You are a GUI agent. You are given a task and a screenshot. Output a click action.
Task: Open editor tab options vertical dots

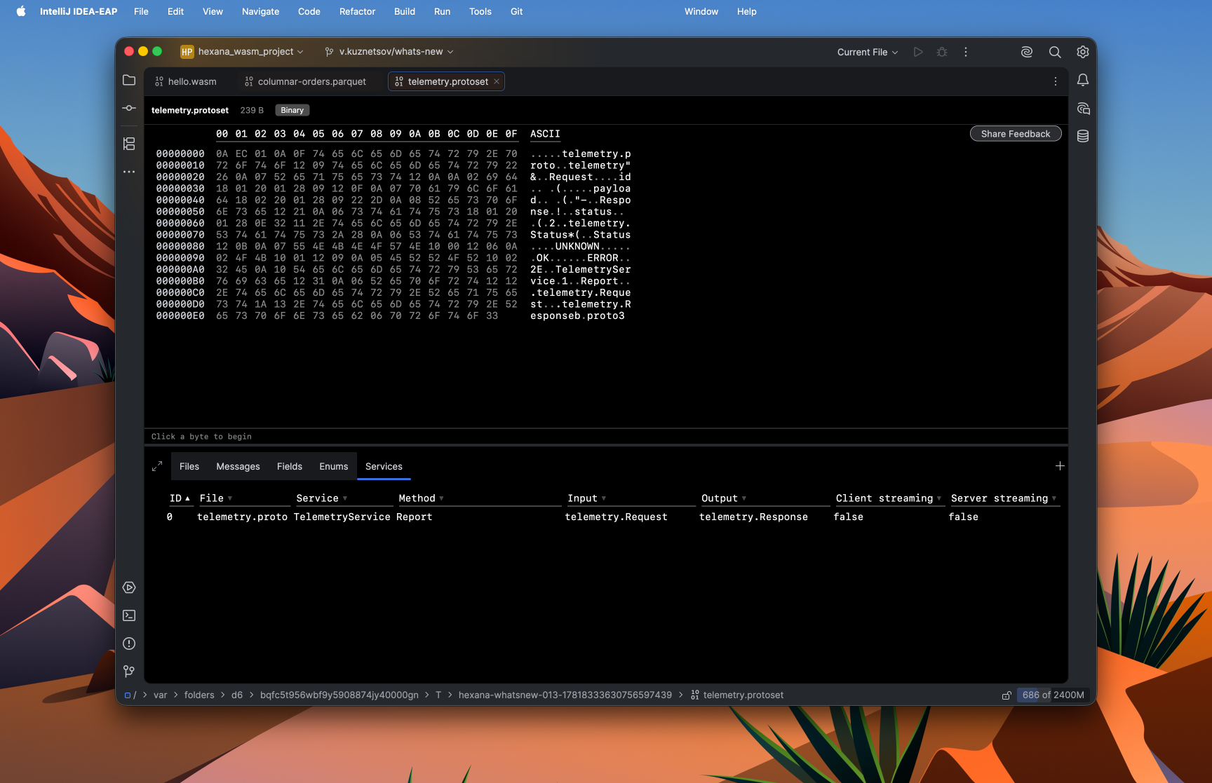1056,81
